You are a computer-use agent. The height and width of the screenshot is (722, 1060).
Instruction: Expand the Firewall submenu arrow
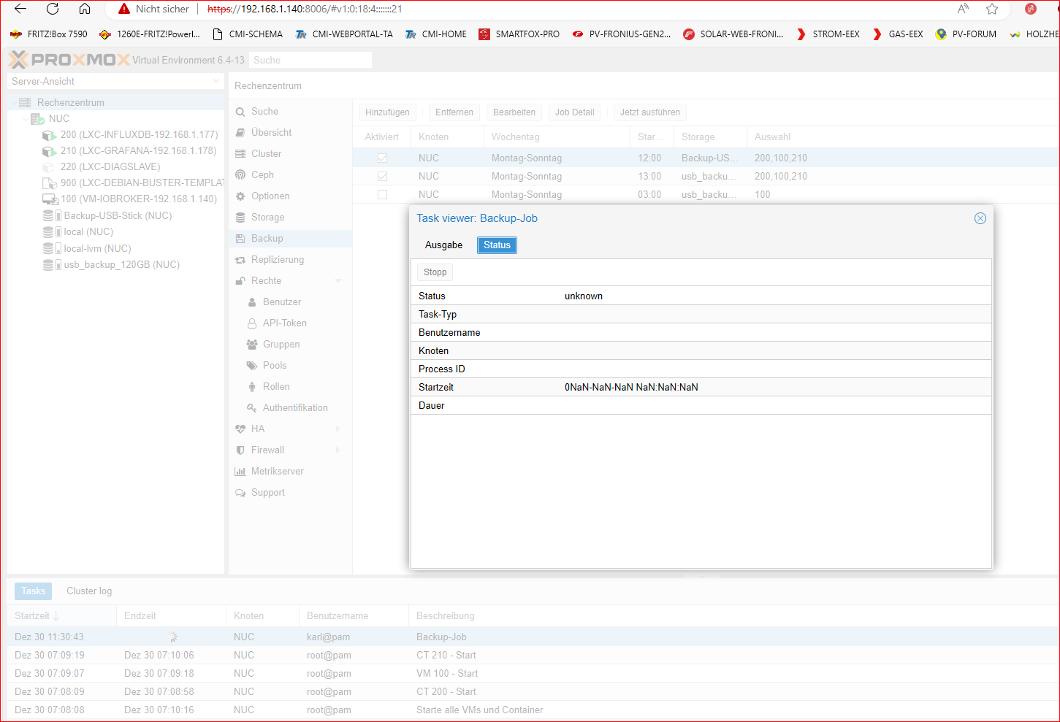pos(338,450)
